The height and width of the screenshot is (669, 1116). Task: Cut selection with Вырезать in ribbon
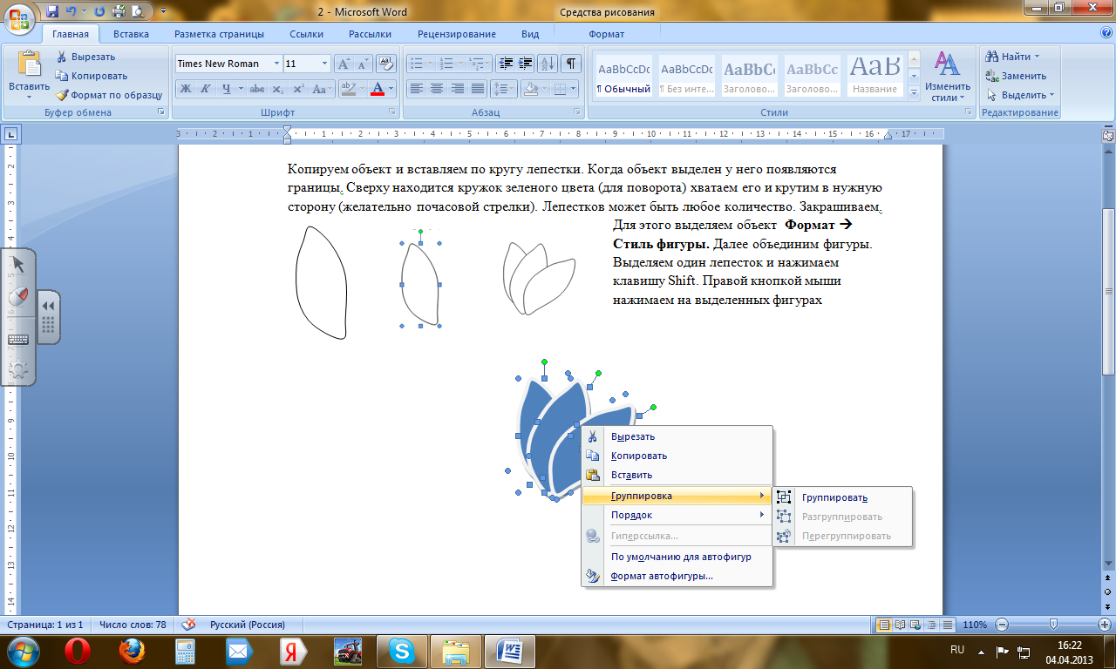click(85, 57)
